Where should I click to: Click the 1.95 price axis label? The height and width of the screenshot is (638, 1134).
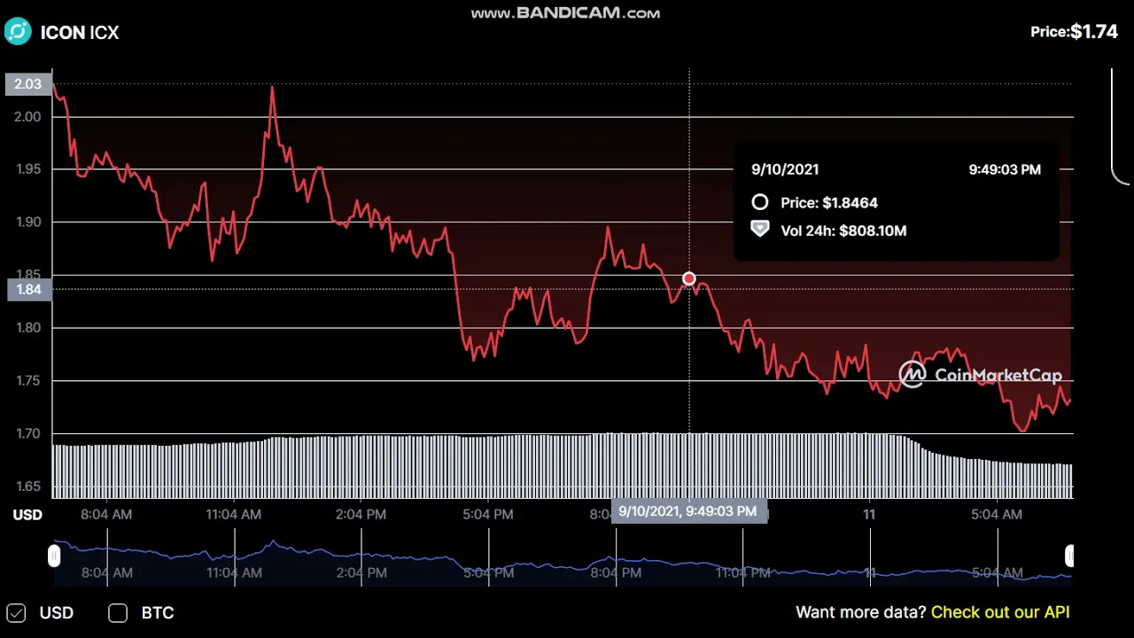click(x=27, y=169)
